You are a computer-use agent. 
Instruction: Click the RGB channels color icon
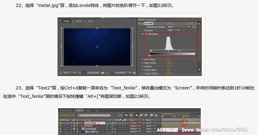click(x=112, y=73)
